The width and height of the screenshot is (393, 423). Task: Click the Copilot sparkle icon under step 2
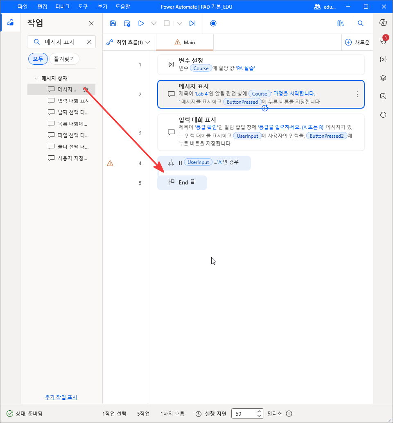click(x=265, y=108)
